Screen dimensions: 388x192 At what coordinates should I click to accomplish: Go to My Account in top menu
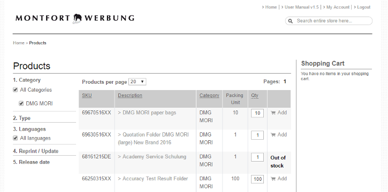[338, 7]
